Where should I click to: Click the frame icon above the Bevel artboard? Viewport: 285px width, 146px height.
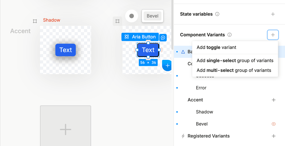pos(117,21)
